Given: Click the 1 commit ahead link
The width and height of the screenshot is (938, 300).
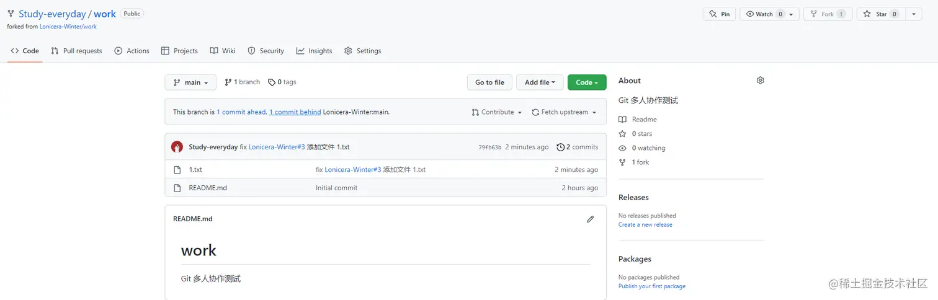Looking at the screenshot, I should [x=241, y=112].
